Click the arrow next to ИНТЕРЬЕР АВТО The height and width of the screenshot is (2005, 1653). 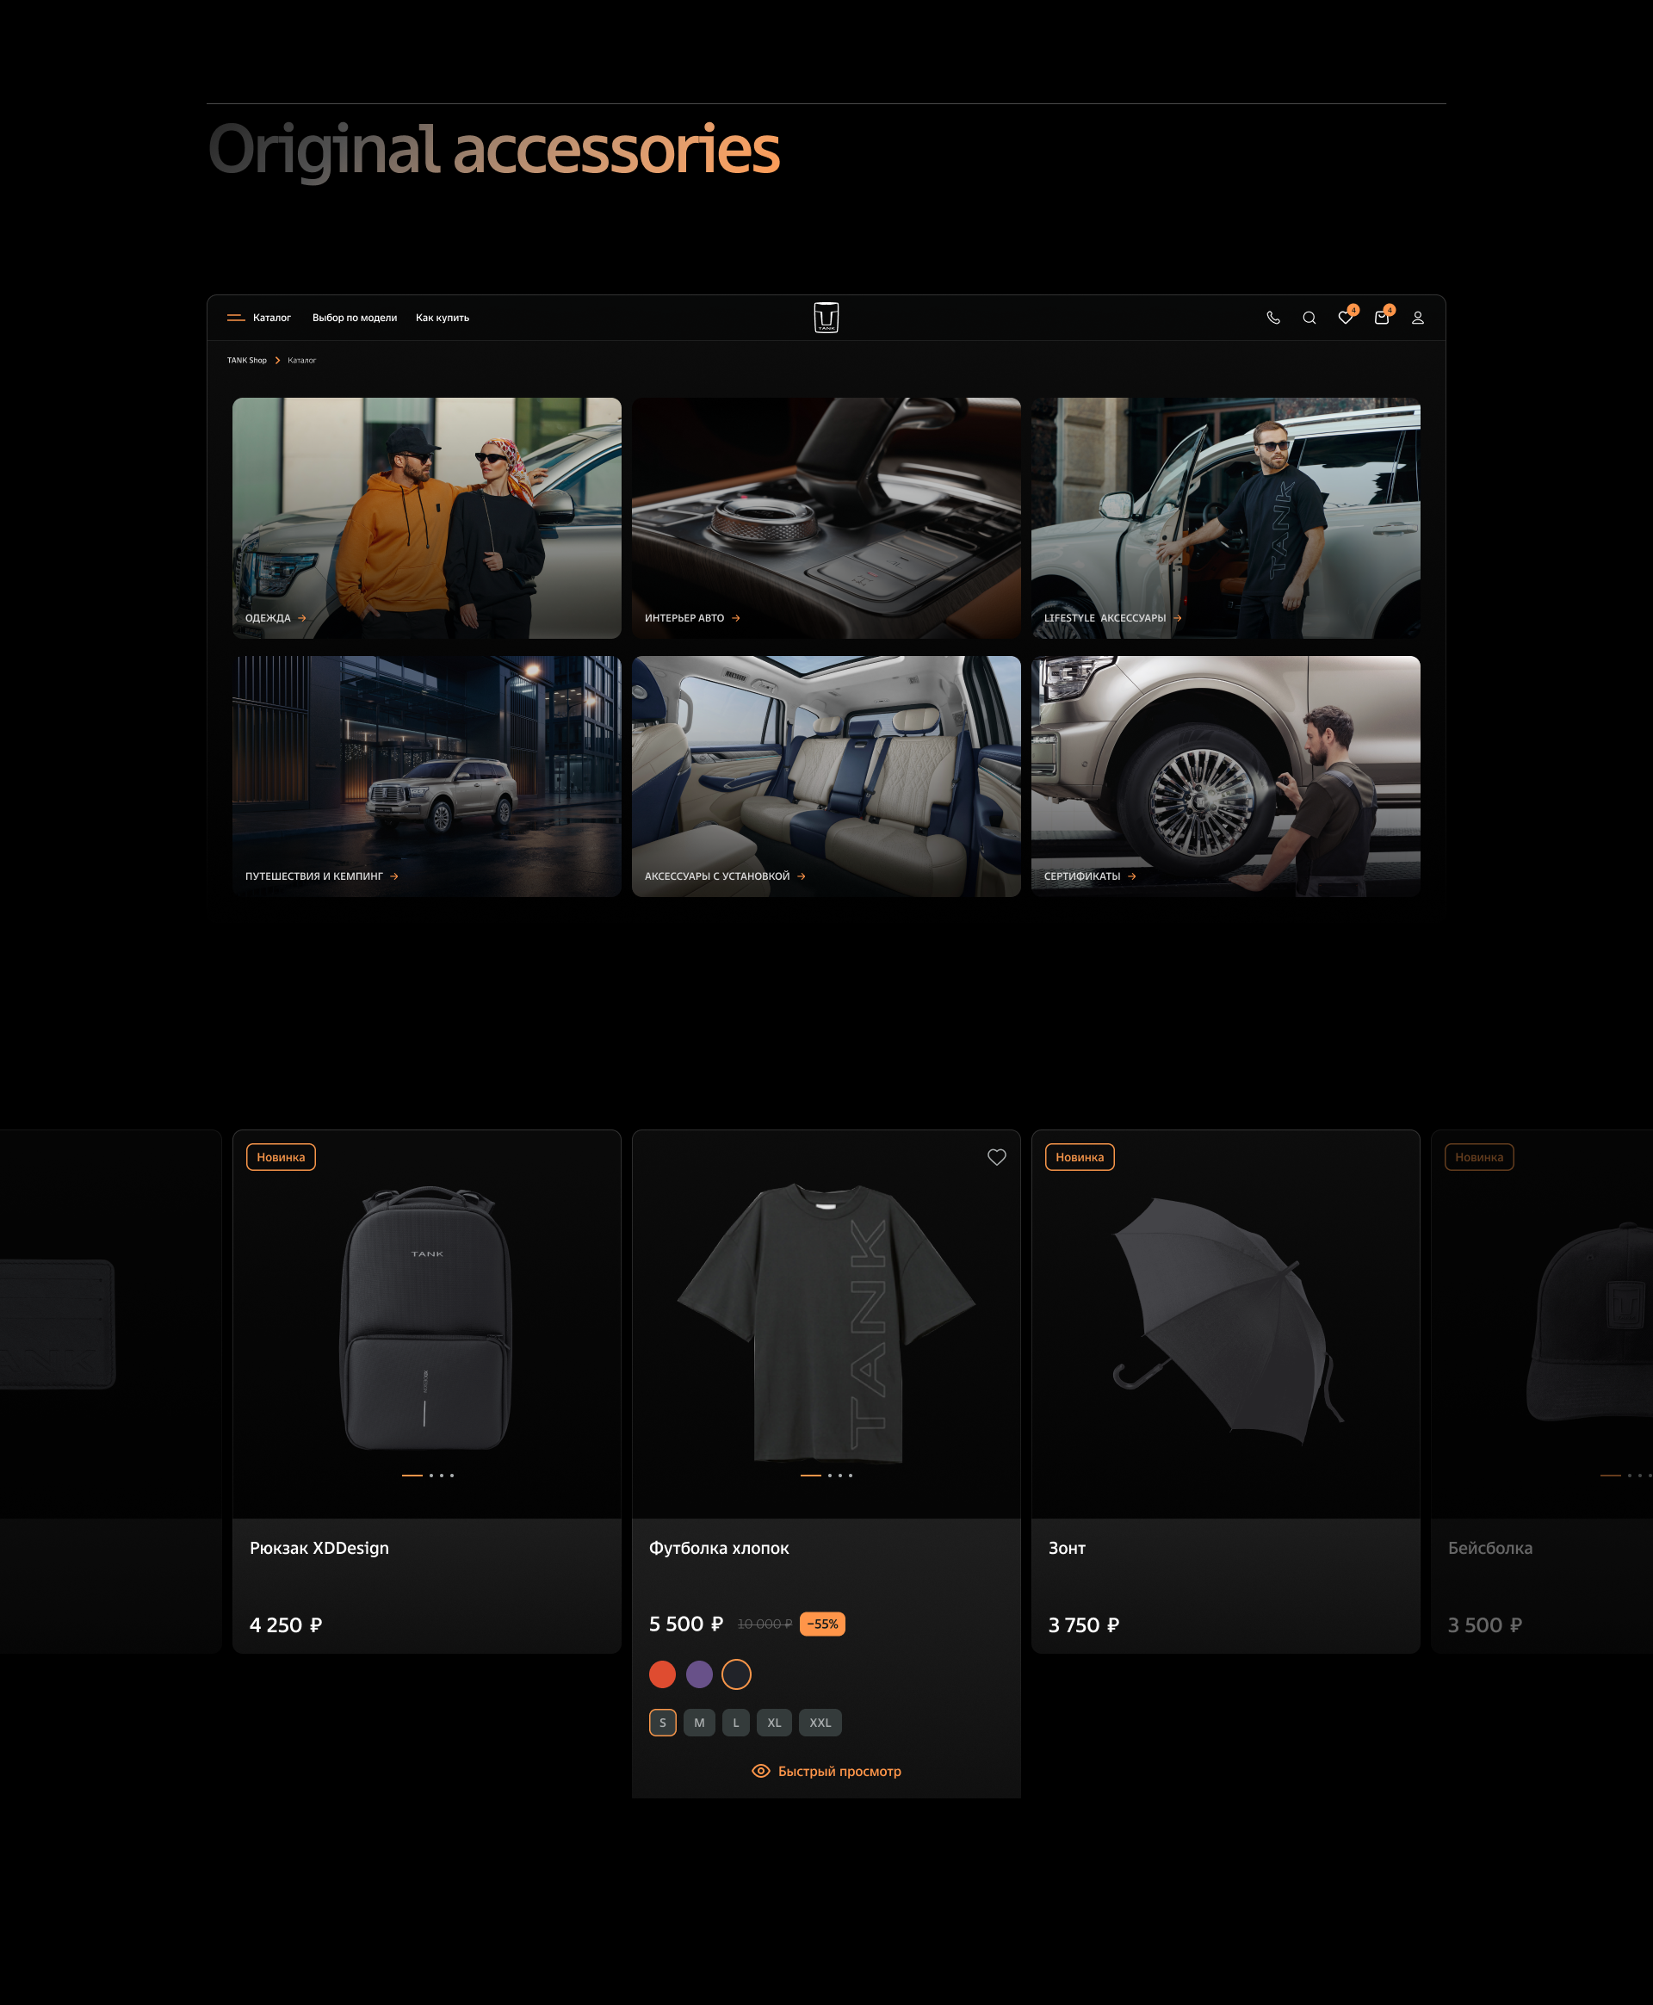736,618
